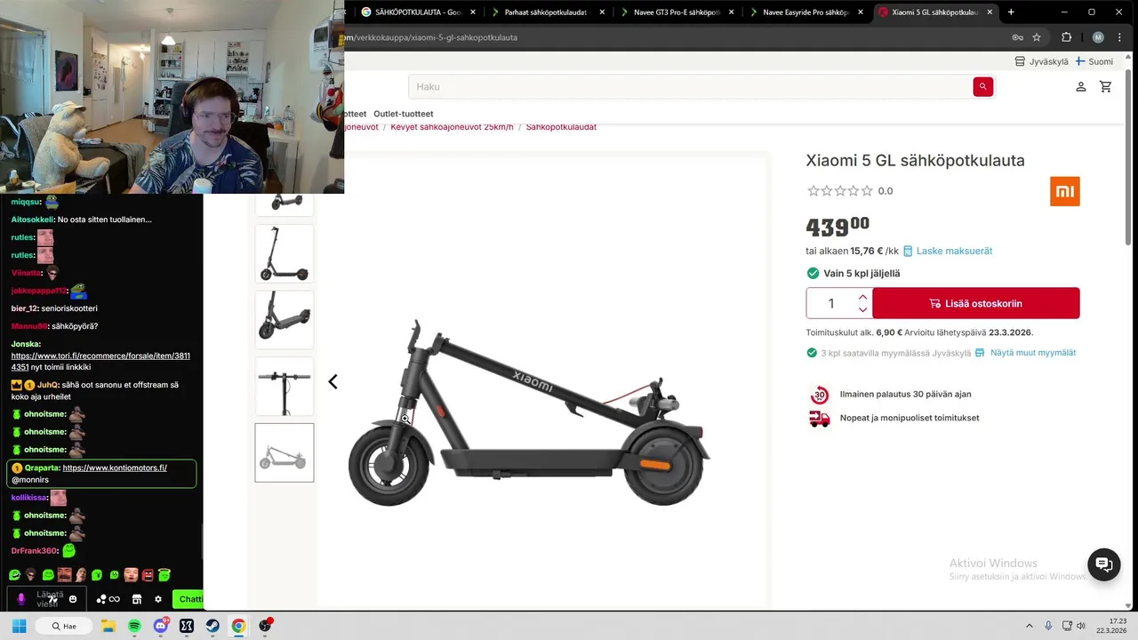Switch to the SÄHKÖPOTKULAUTA Google tab

click(419, 12)
